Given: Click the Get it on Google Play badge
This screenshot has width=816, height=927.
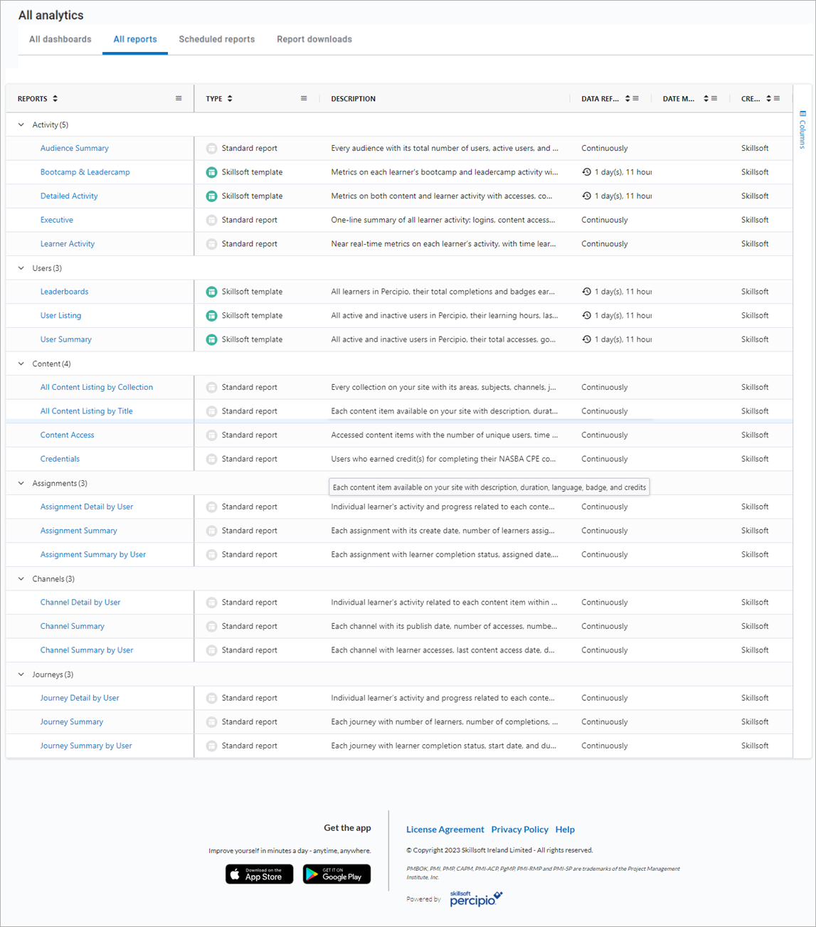Looking at the screenshot, I should 336,874.
